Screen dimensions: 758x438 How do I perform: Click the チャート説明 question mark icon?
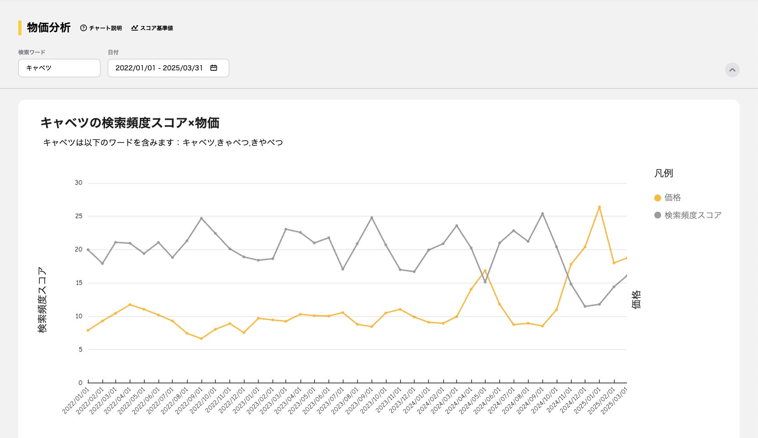[83, 28]
